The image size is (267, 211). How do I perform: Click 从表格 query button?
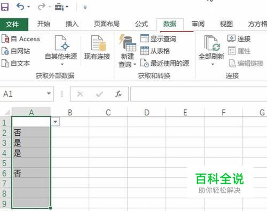(155, 51)
